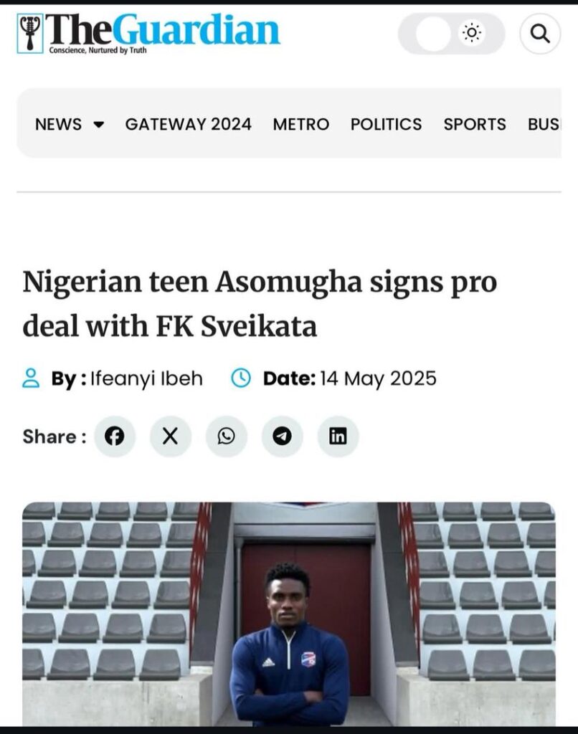The height and width of the screenshot is (734, 578).
Task: Open the Sports section
Action: coord(474,124)
